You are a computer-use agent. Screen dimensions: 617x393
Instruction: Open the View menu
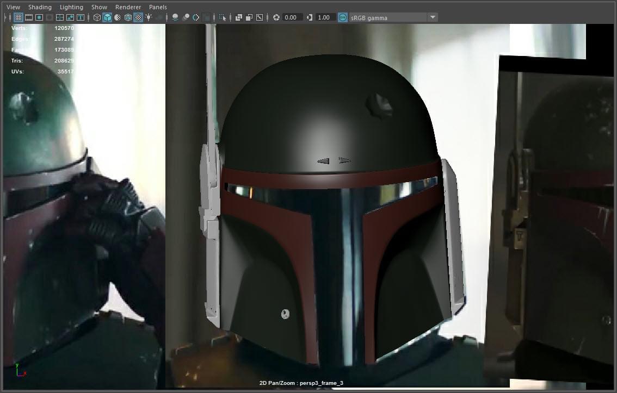coord(13,7)
